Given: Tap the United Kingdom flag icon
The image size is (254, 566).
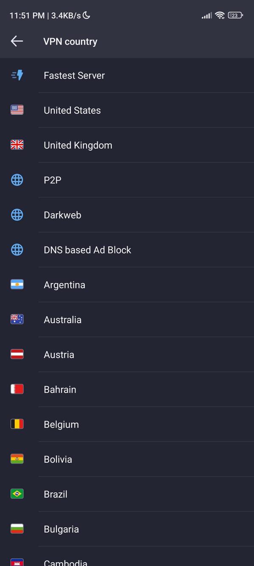Looking at the screenshot, I should [x=17, y=144].
